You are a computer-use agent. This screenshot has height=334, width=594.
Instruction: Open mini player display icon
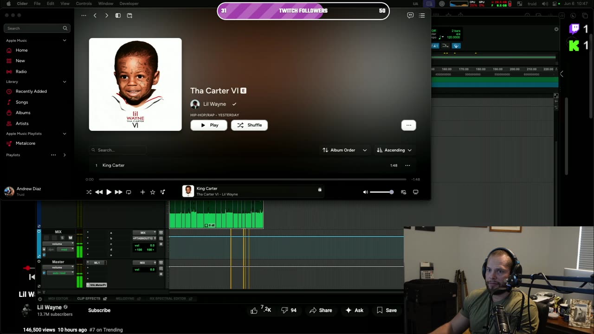[x=415, y=192]
